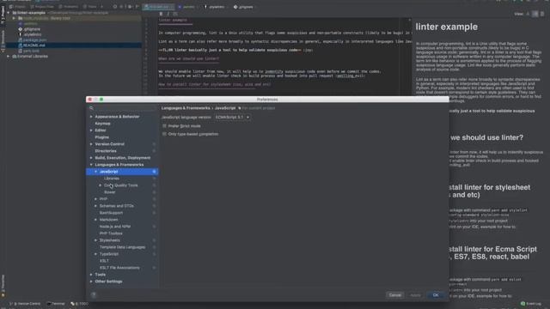Select Keymap in Preferences sidebar
Image resolution: width=550 pixels, height=309 pixels.
point(102,124)
